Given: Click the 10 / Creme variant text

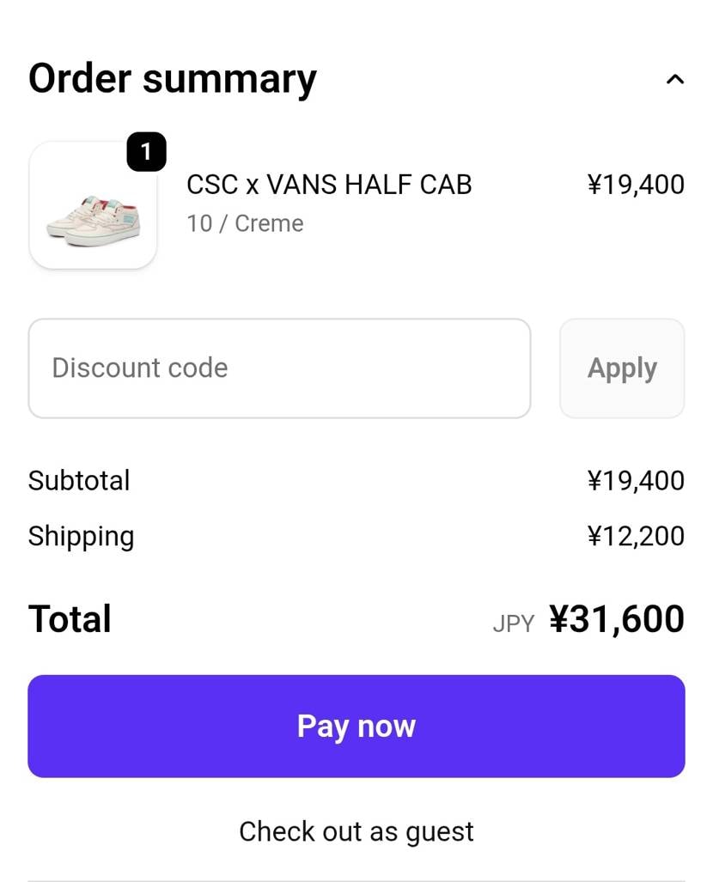Looking at the screenshot, I should pos(245,223).
